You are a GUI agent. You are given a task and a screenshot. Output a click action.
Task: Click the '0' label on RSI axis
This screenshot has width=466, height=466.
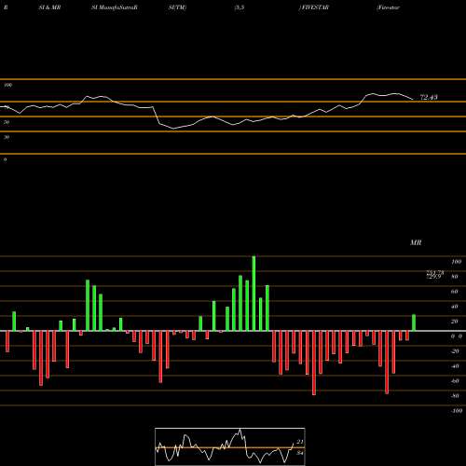tap(5, 159)
